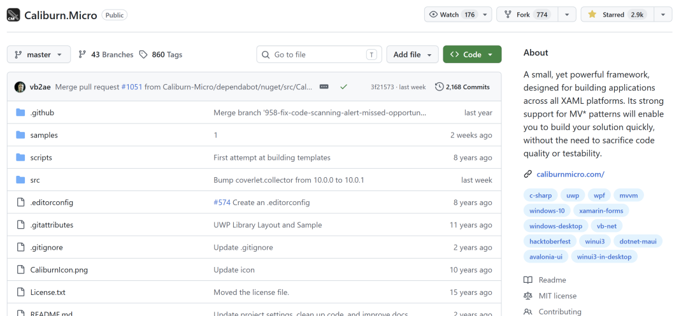Image resolution: width=688 pixels, height=316 pixels.
Task: Select the xamarin-forms topic tag
Action: (x=601, y=211)
